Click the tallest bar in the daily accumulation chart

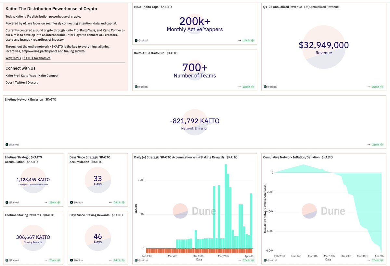point(226,206)
